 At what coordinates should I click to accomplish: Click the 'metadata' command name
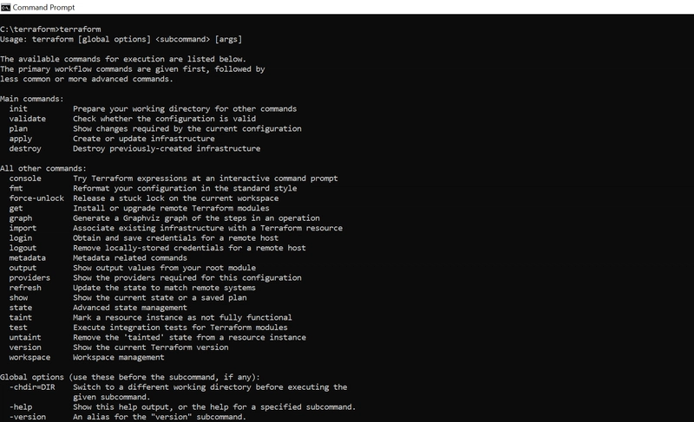(28, 257)
